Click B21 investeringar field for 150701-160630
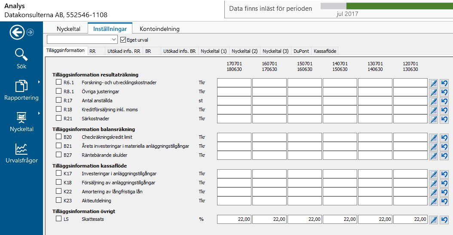The height and width of the screenshot is (235, 453). [305, 146]
